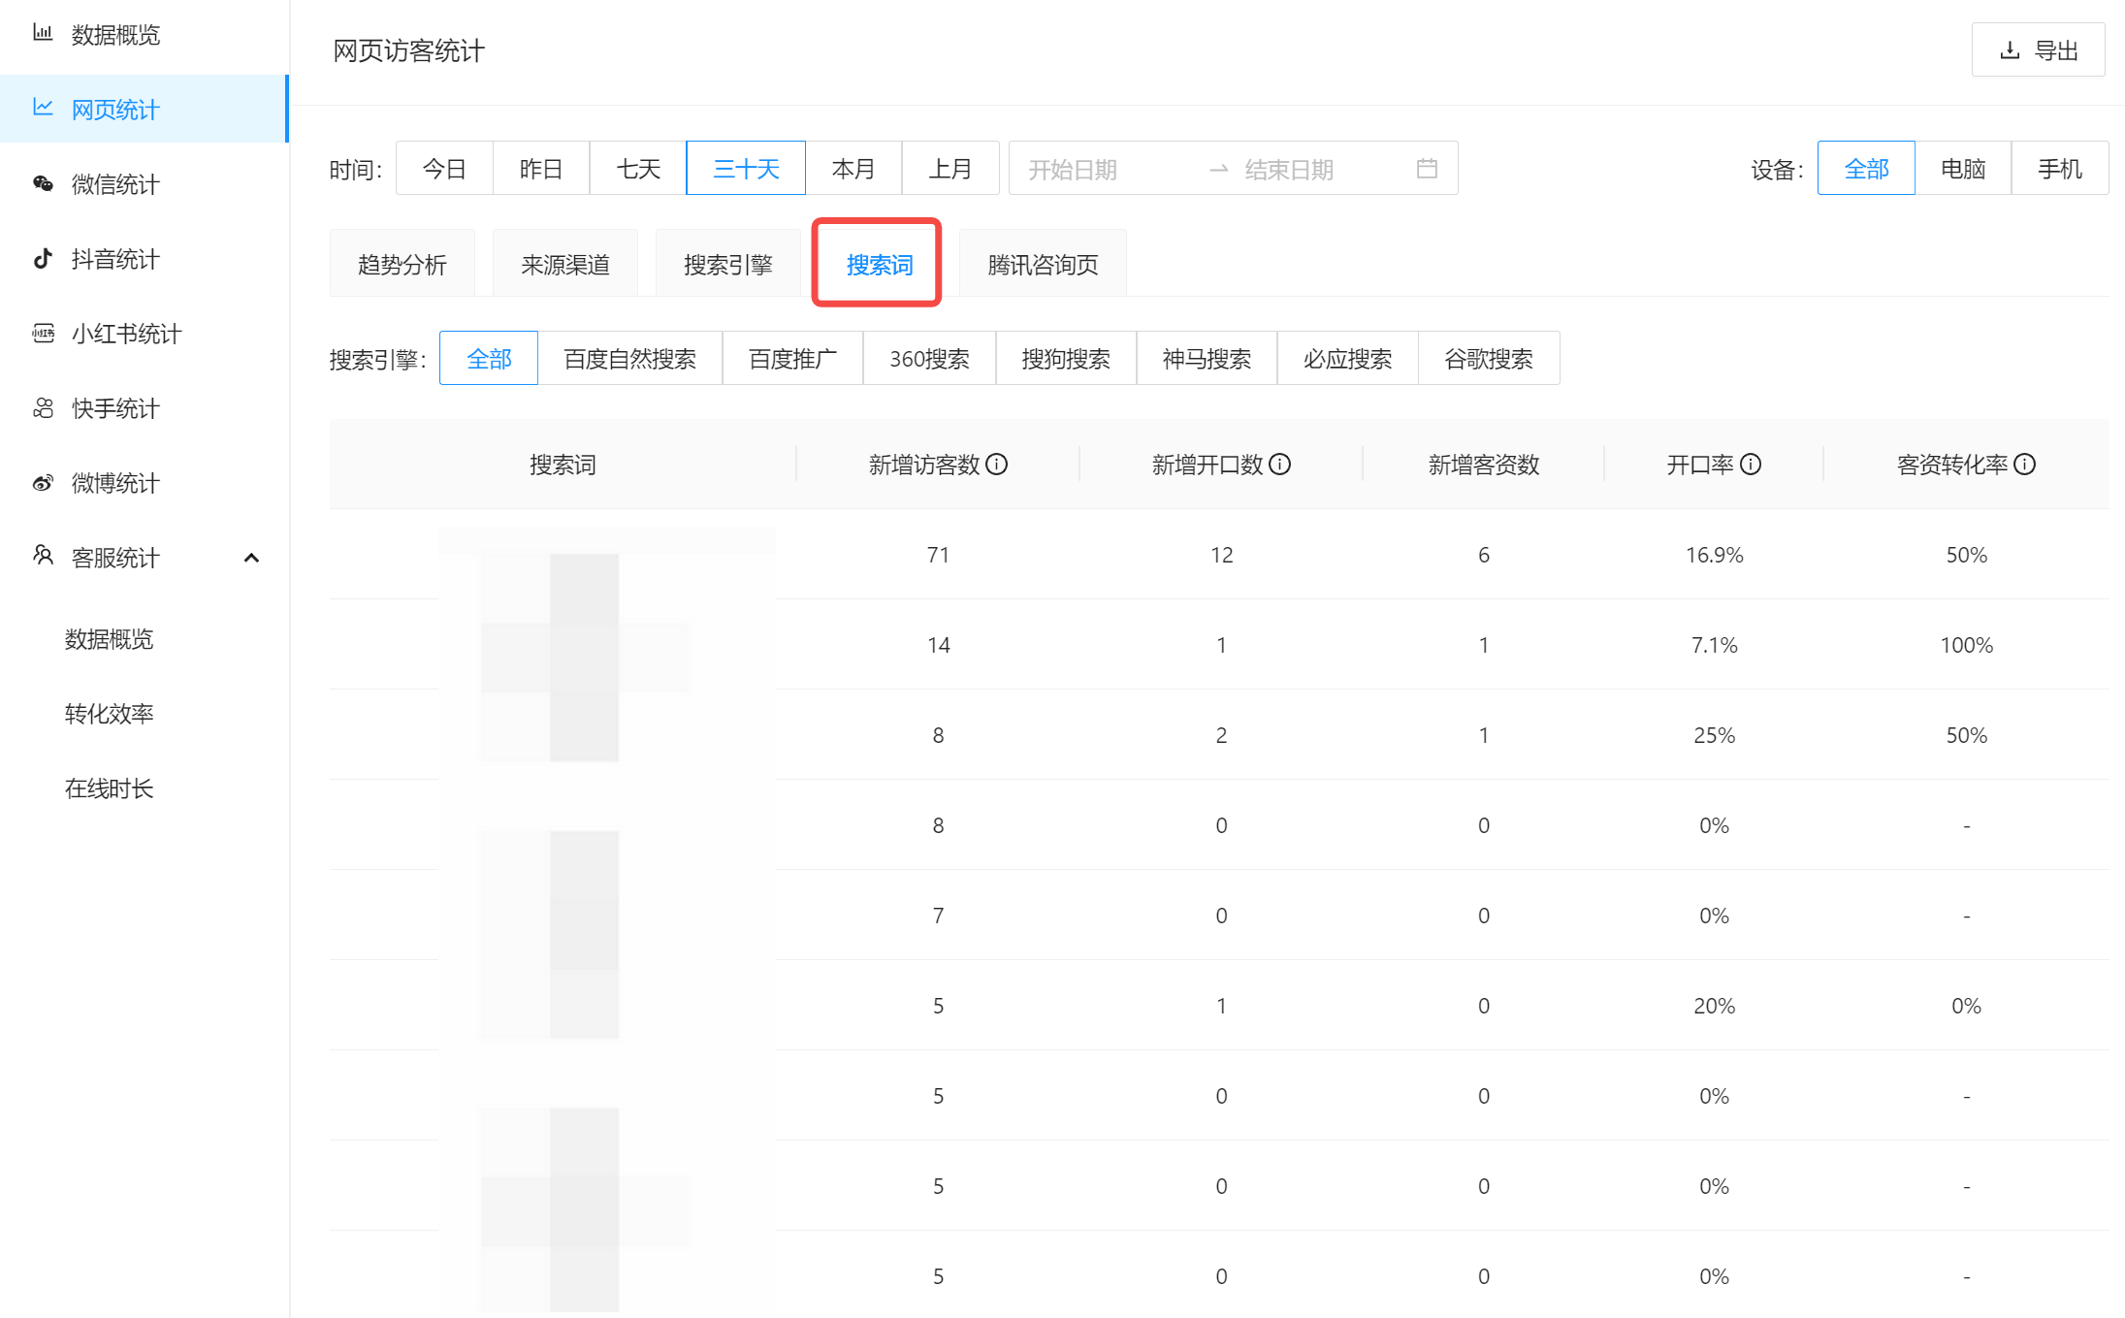
Task: Open 抖音统计 from the sidebar
Action: (113, 259)
